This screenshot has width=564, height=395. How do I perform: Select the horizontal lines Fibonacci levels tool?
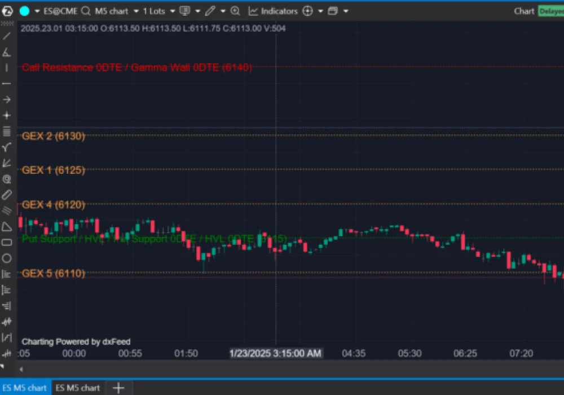point(6,131)
